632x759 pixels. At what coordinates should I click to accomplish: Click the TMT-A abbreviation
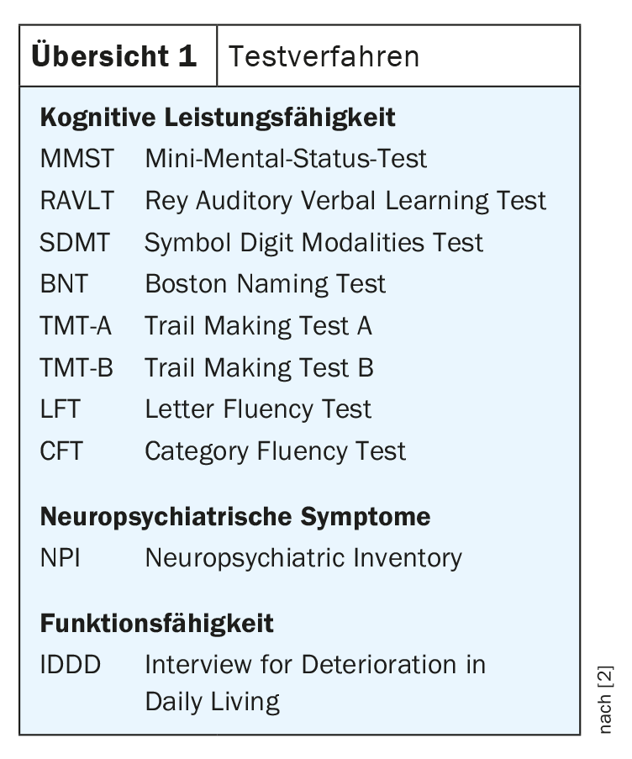tap(76, 326)
